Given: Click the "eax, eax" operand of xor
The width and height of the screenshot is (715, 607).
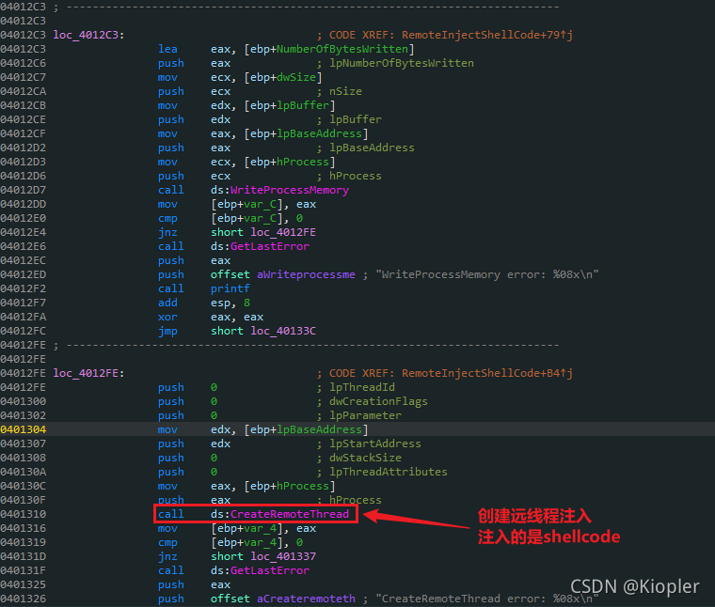Looking at the screenshot, I should pyautogui.click(x=237, y=317).
